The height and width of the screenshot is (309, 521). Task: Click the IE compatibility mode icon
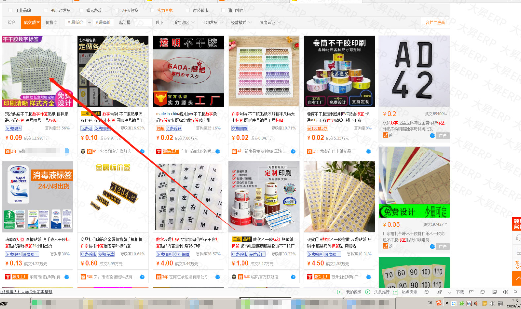coord(483,292)
